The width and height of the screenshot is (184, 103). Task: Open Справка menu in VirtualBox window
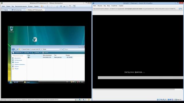pos(121,6)
